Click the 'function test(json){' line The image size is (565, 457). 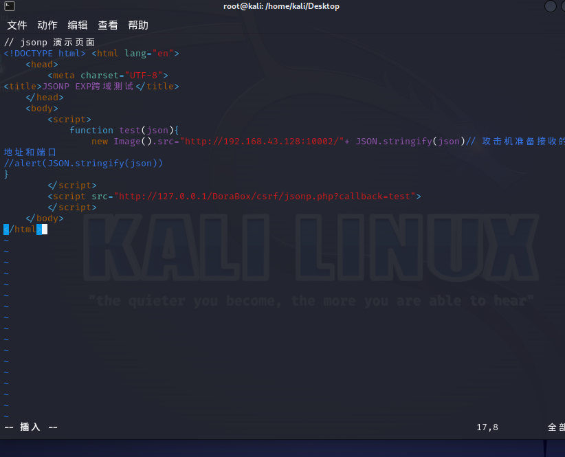124,131
